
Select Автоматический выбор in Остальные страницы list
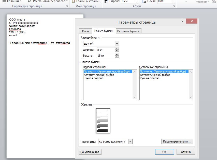pos(155,75)
